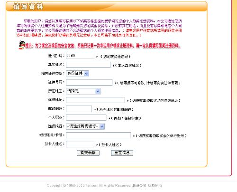Click the QQ penguin icon beside the red notice

22,45
